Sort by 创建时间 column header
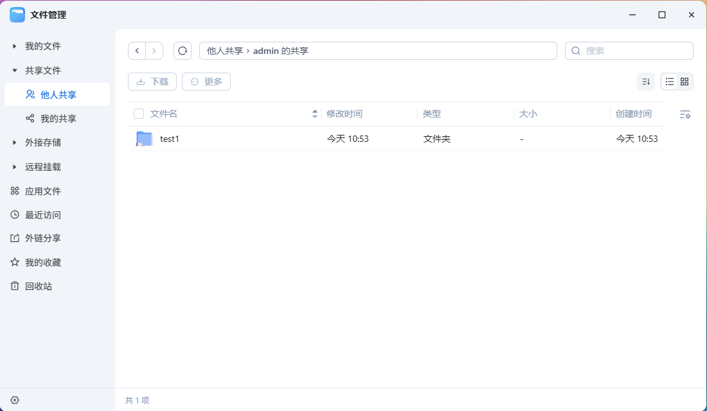 (x=634, y=114)
